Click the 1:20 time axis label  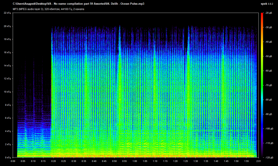(175, 161)
